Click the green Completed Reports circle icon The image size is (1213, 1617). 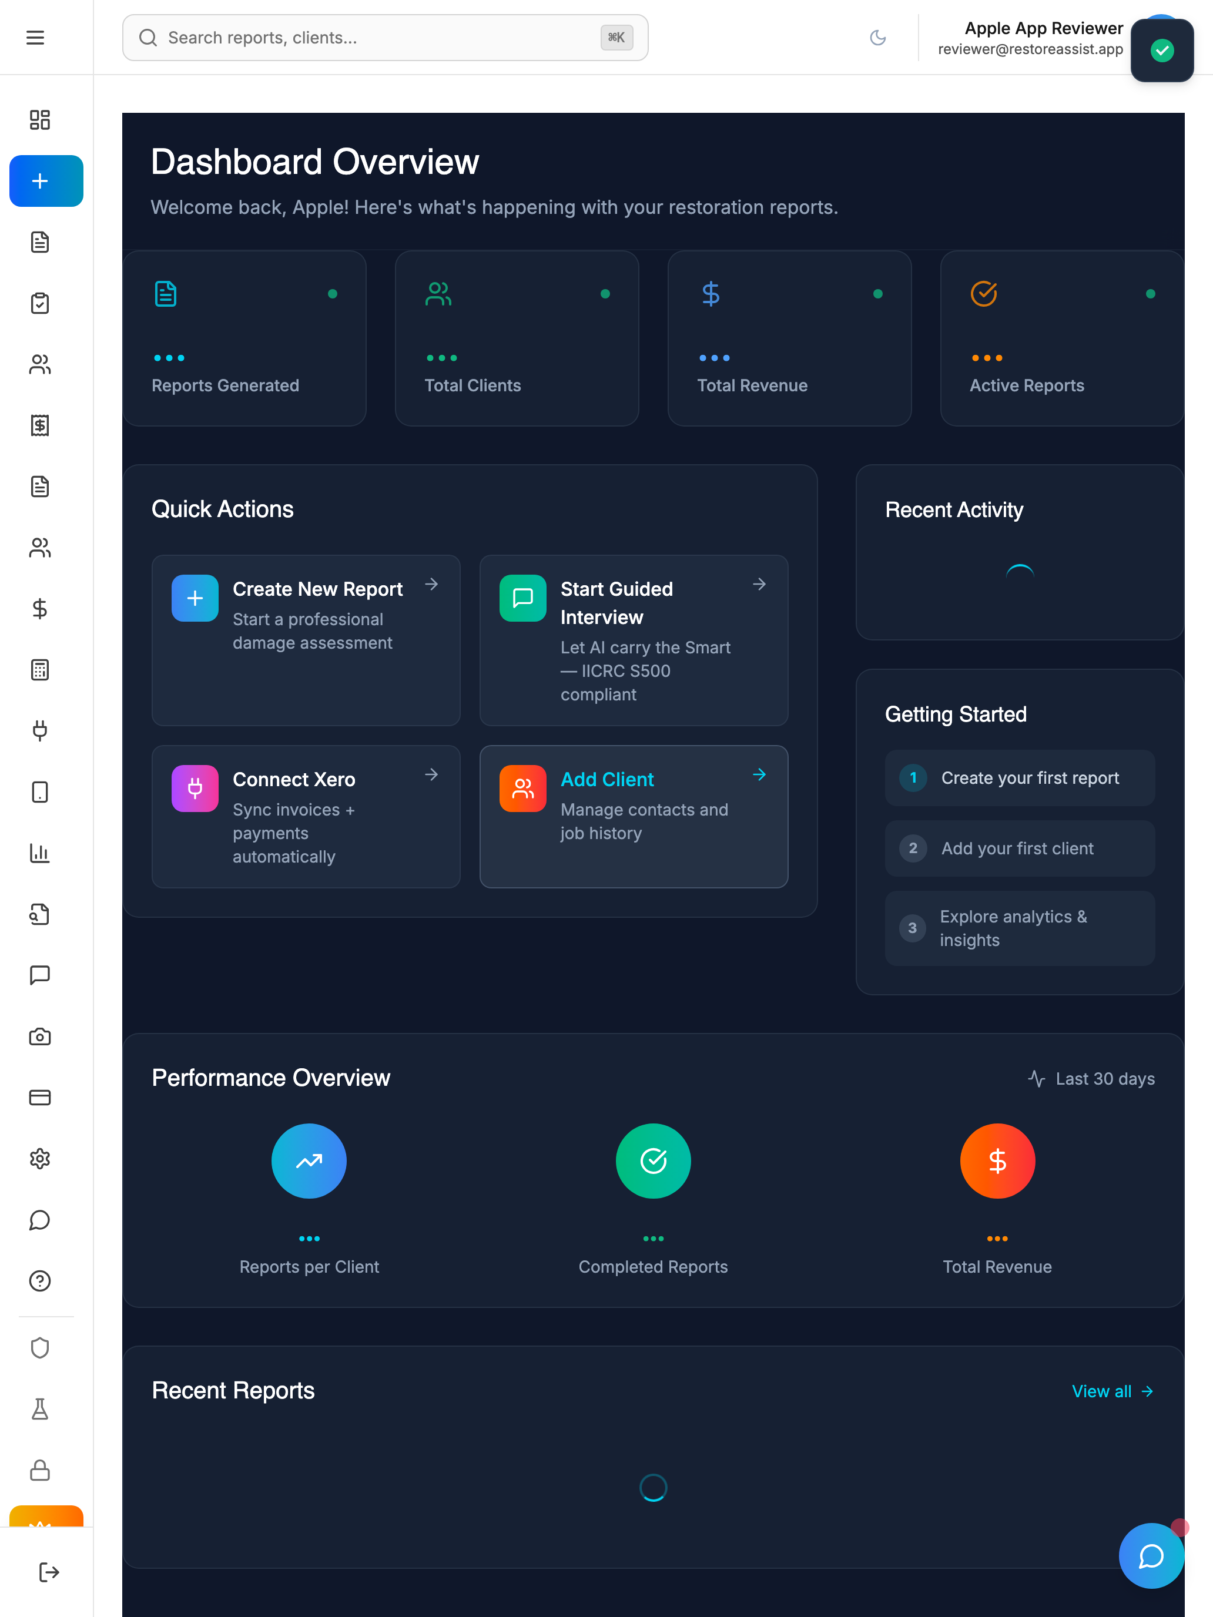tap(653, 1161)
